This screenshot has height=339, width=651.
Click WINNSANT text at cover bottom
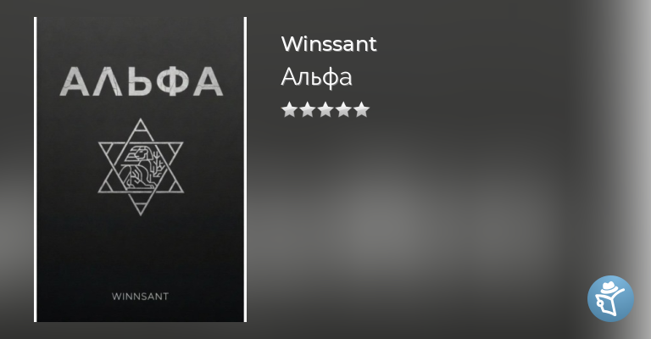coord(141,297)
